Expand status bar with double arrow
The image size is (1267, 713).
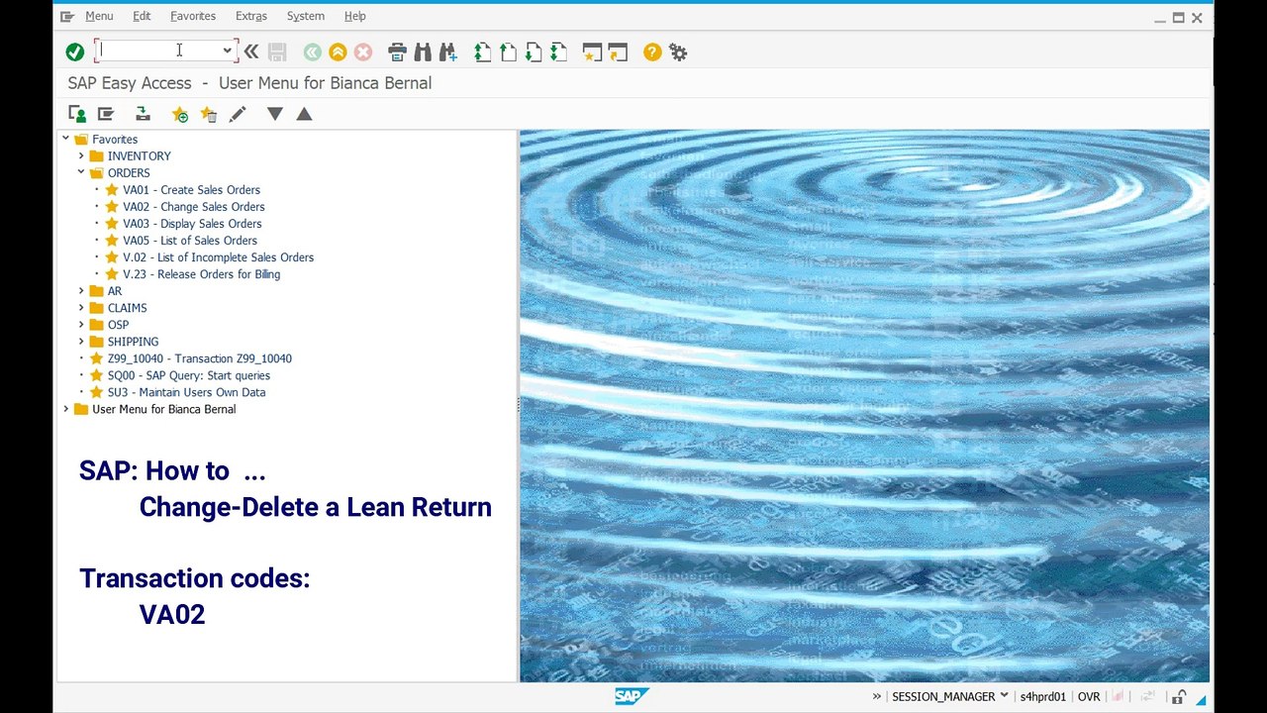(876, 697)
